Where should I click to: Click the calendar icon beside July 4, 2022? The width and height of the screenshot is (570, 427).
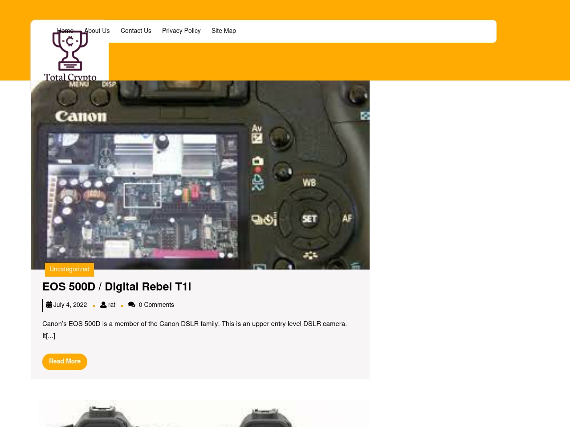click(x=49, y=305)
